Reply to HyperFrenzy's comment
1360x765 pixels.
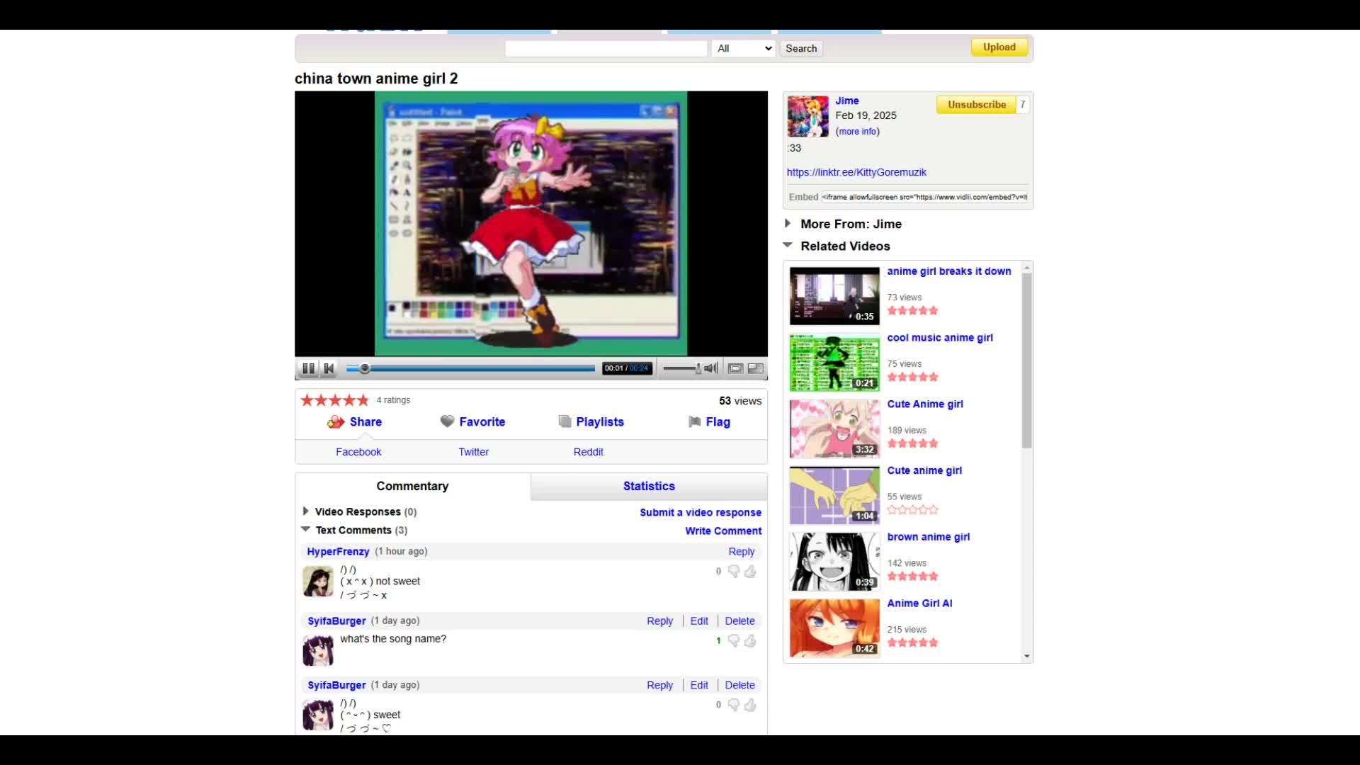click(x=742, y=552)
